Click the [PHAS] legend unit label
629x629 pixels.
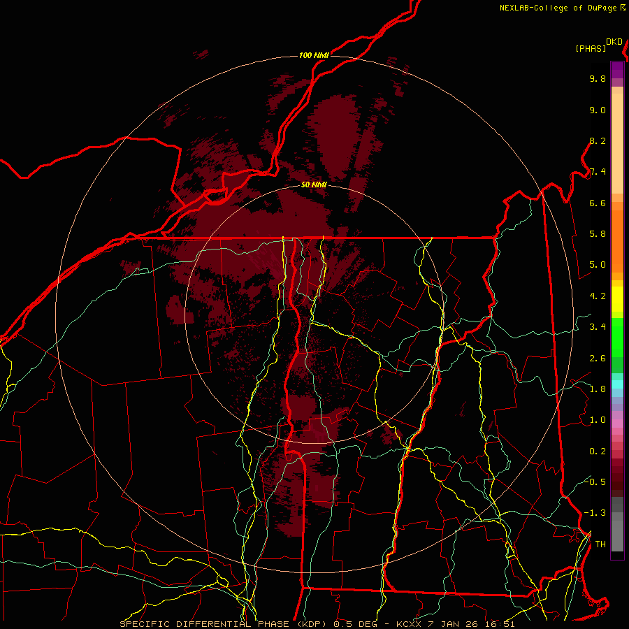(591, 48)
